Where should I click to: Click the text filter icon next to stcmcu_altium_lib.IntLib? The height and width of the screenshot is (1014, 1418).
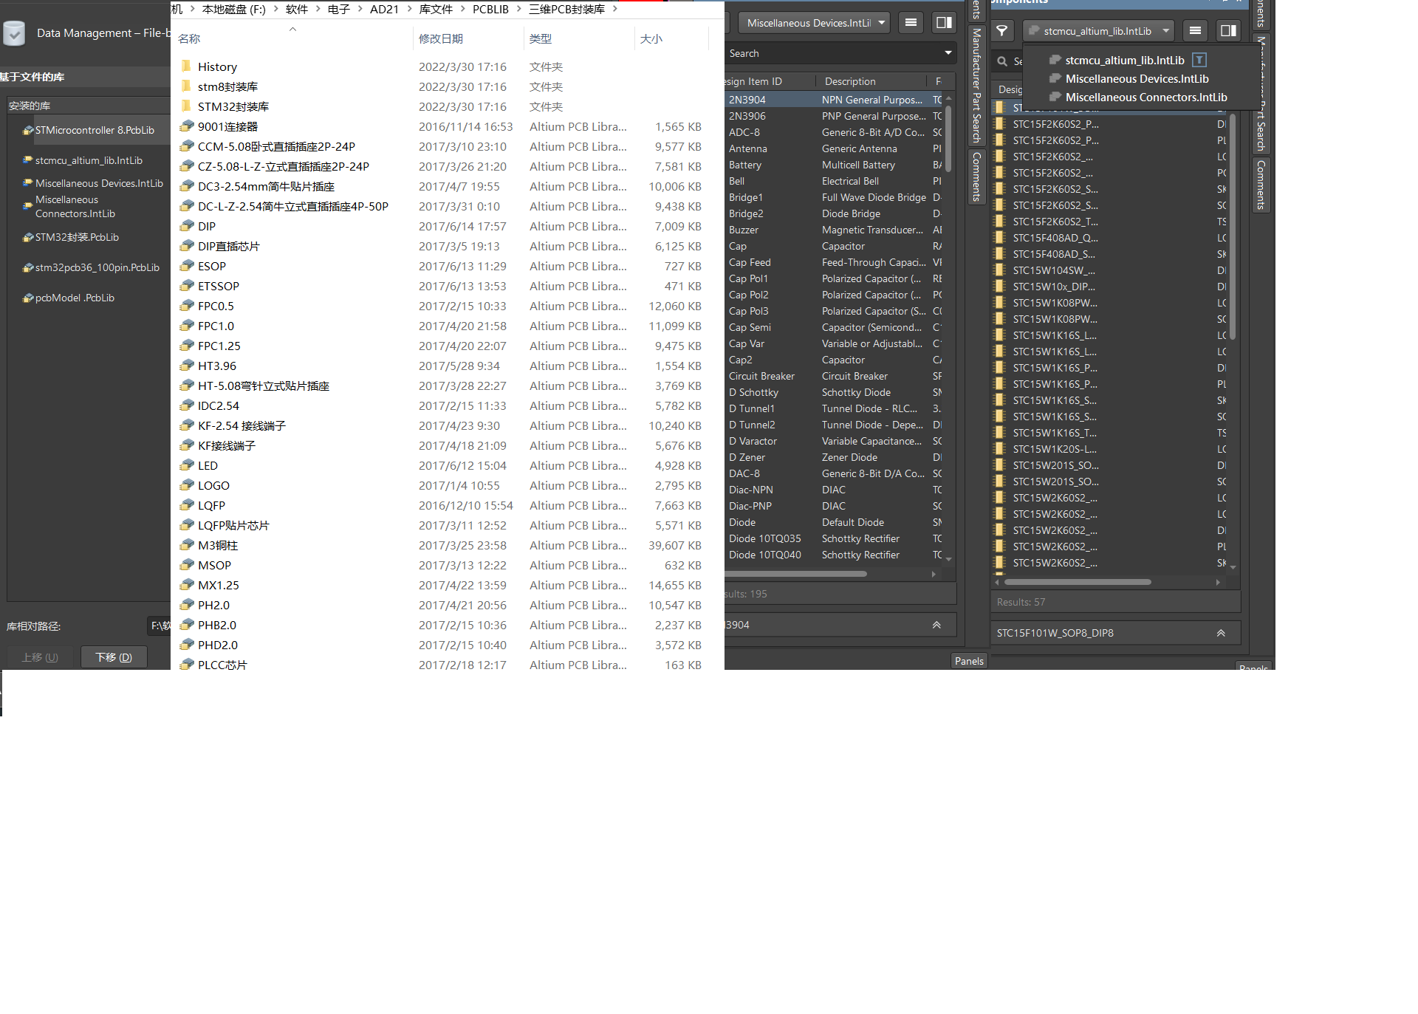(x=1199, y=60)
